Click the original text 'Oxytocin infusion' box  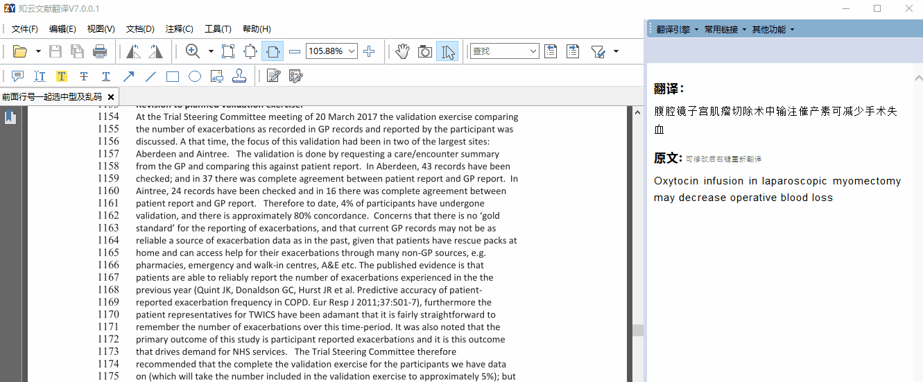click(x=777, y=189)
